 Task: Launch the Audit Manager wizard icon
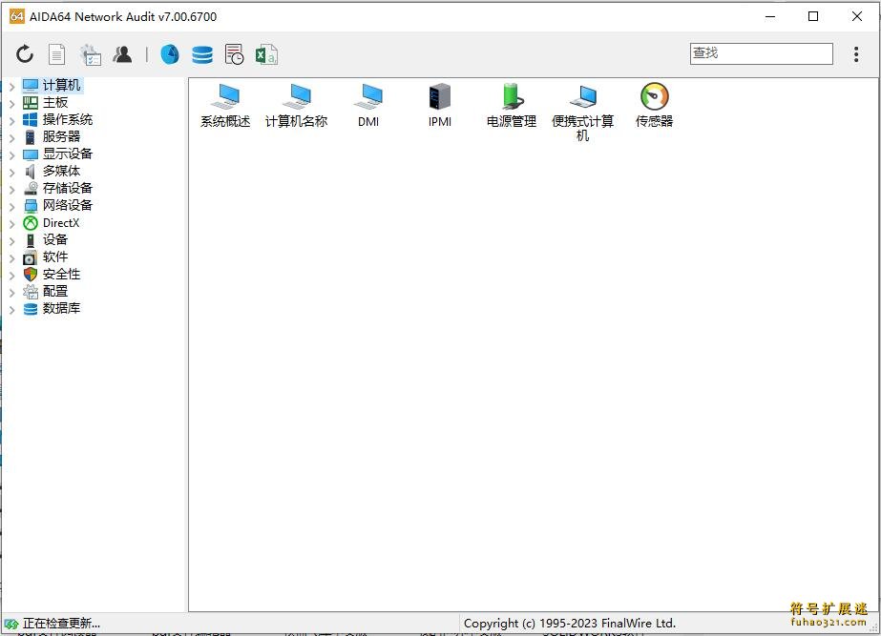pos(90,54)
